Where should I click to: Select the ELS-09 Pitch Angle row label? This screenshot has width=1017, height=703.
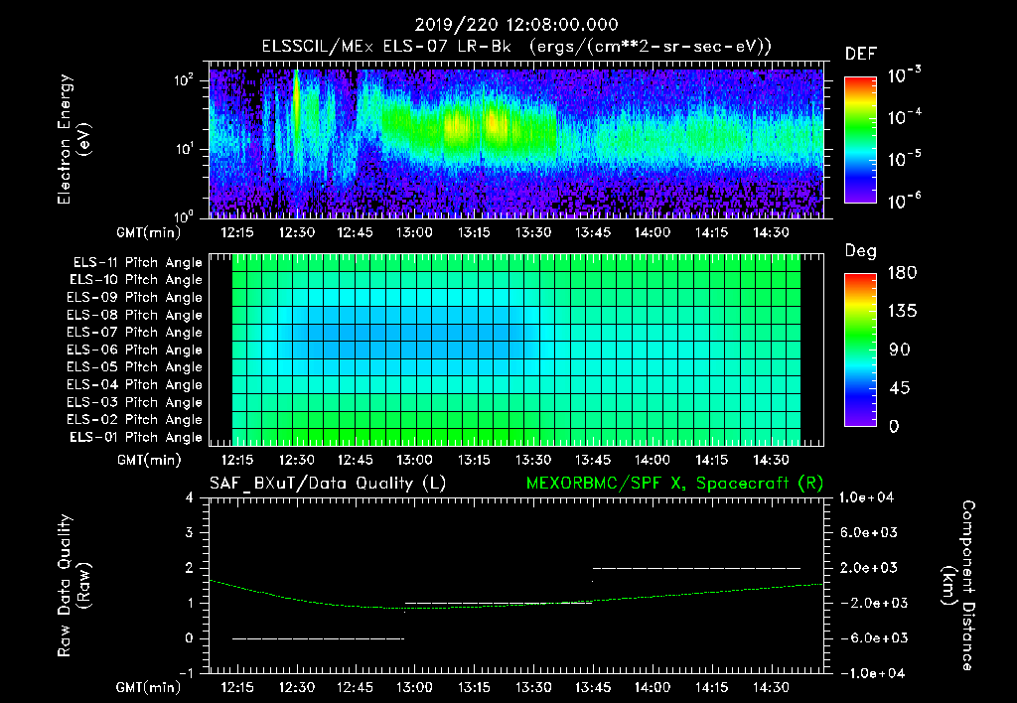coord(135,297)
